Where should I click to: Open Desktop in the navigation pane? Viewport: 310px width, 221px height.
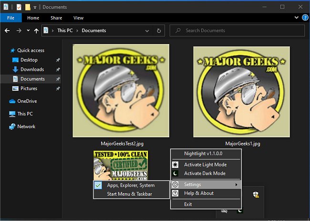29,60
